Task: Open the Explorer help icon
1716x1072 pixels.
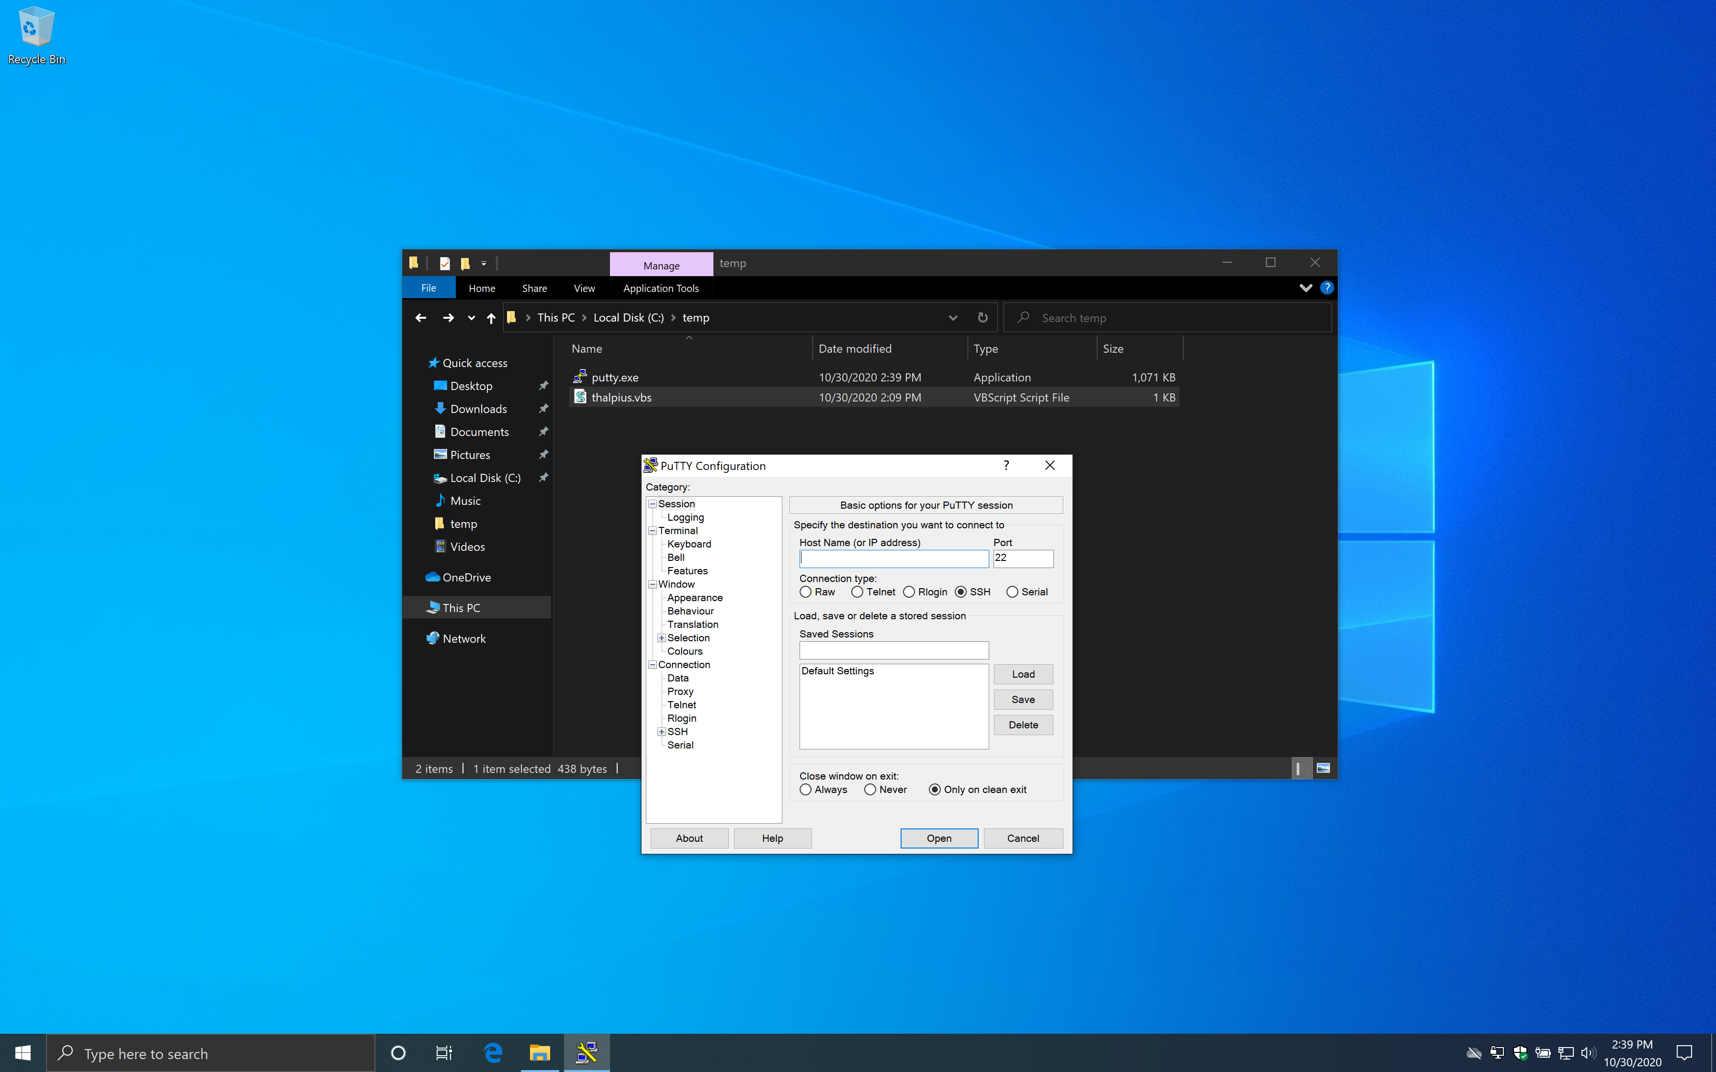Action: [1327, 288]
